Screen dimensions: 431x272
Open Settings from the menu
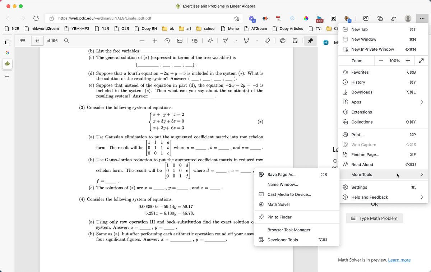[x=383, y=187]
